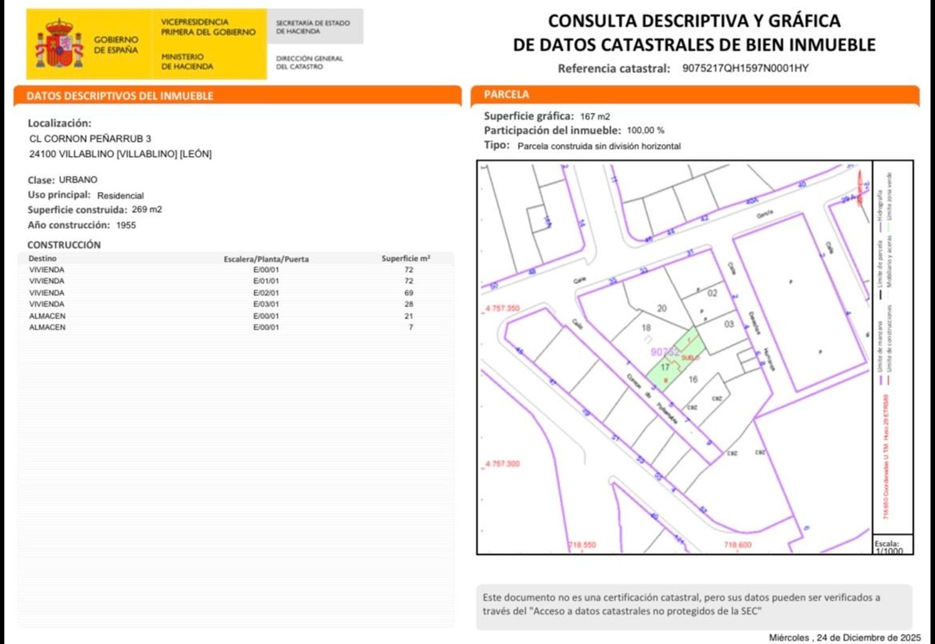This screenshot has height=644, width=935.
Task: Click the map coordinate label '718.550'
Action: click(582, 545)
